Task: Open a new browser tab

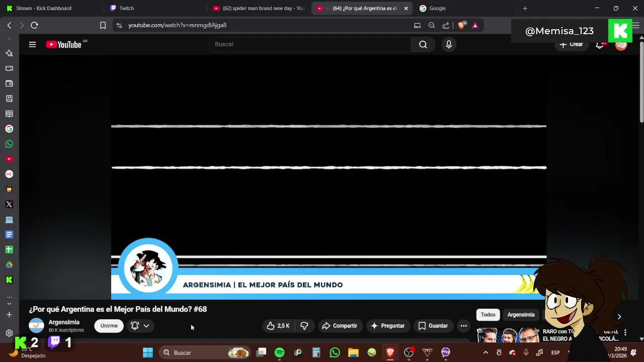Action: (525, 8)
